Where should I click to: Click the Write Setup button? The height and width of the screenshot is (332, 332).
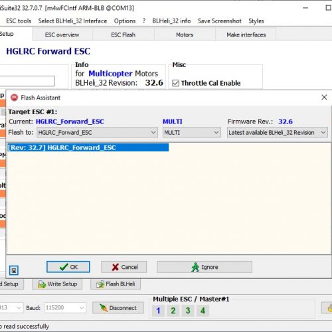57,284
